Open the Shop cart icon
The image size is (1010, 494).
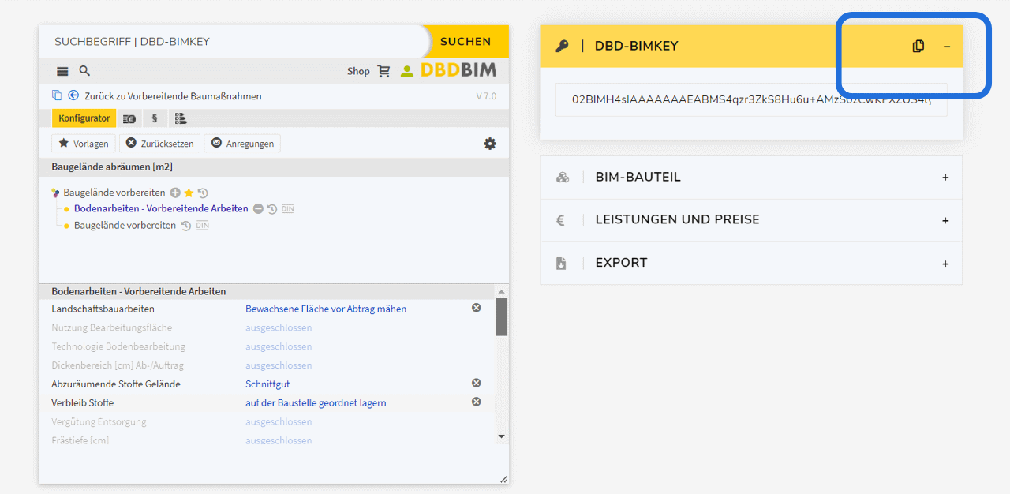(383, 71)
